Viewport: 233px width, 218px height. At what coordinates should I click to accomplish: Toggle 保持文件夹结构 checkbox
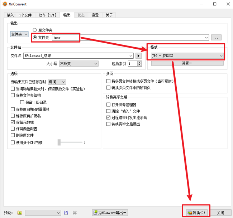tap(13, 95)
